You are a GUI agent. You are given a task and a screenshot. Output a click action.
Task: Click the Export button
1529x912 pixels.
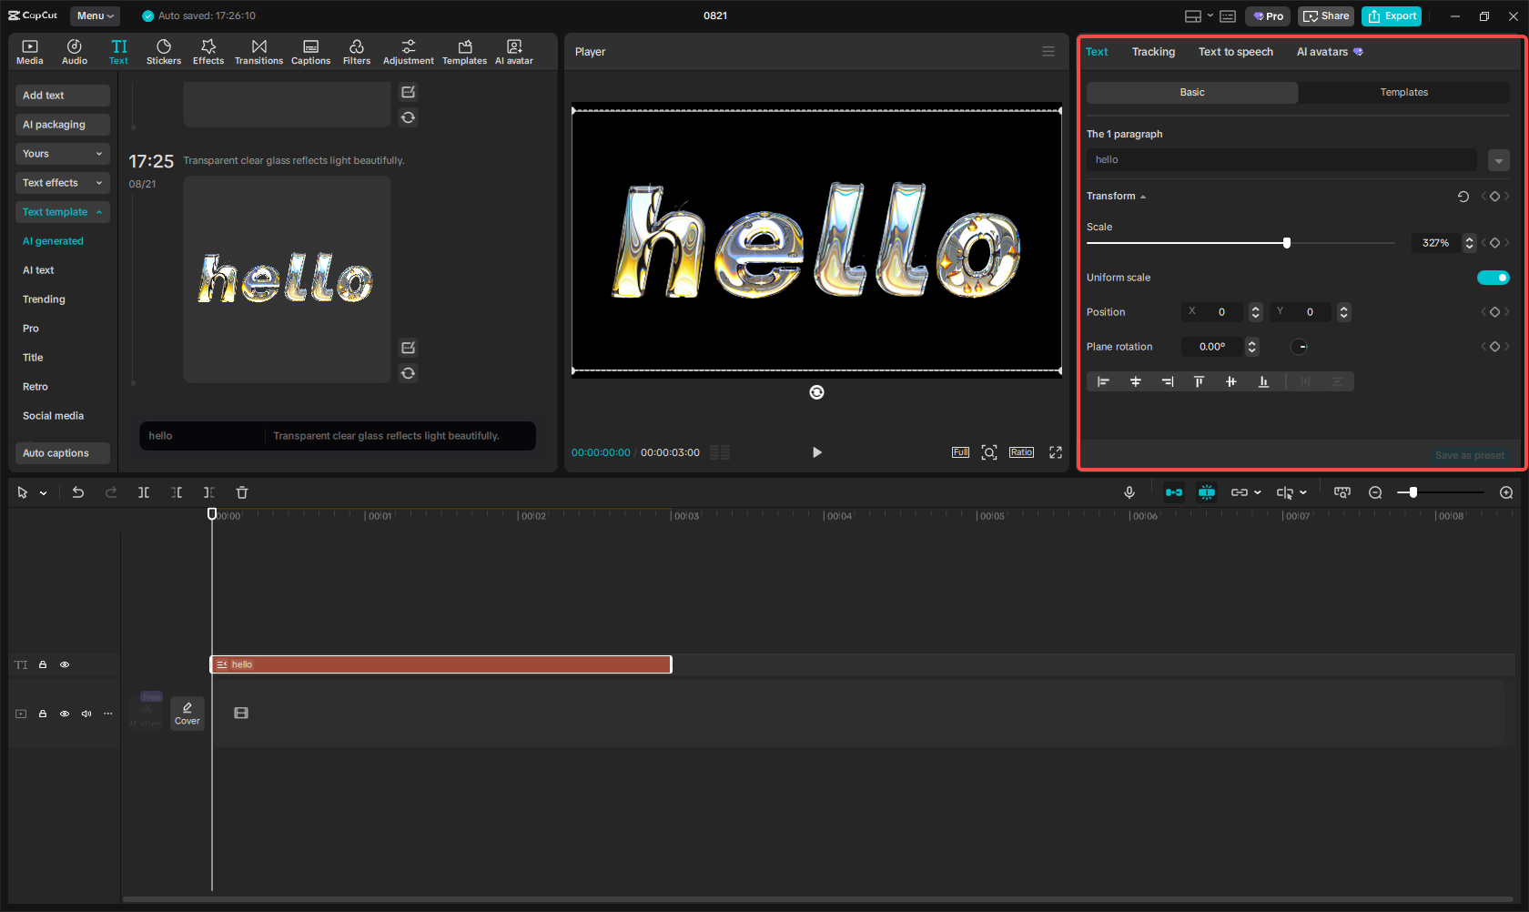(1391, 15)
